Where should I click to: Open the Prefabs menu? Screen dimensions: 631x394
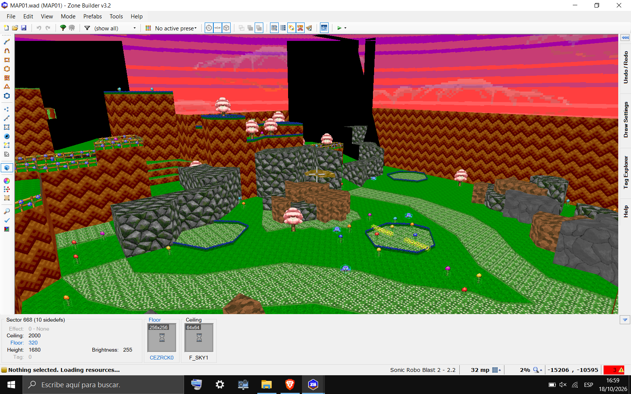click(x=92, y=17)
